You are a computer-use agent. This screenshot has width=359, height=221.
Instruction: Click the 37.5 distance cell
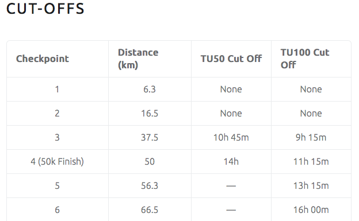tap(150, 137)
